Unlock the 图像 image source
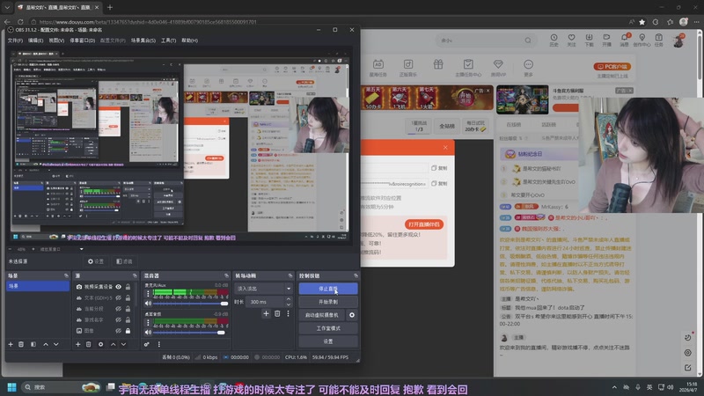The height and width of the screenshot is (396, 704). pos(128,331)
